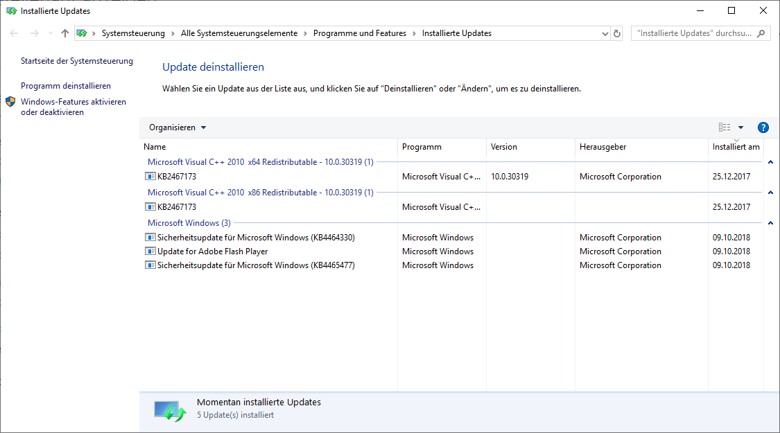The image size is (780, 433).
Task: Open Startseite der Systemsteuerung link
Action: tap(76, 61)
